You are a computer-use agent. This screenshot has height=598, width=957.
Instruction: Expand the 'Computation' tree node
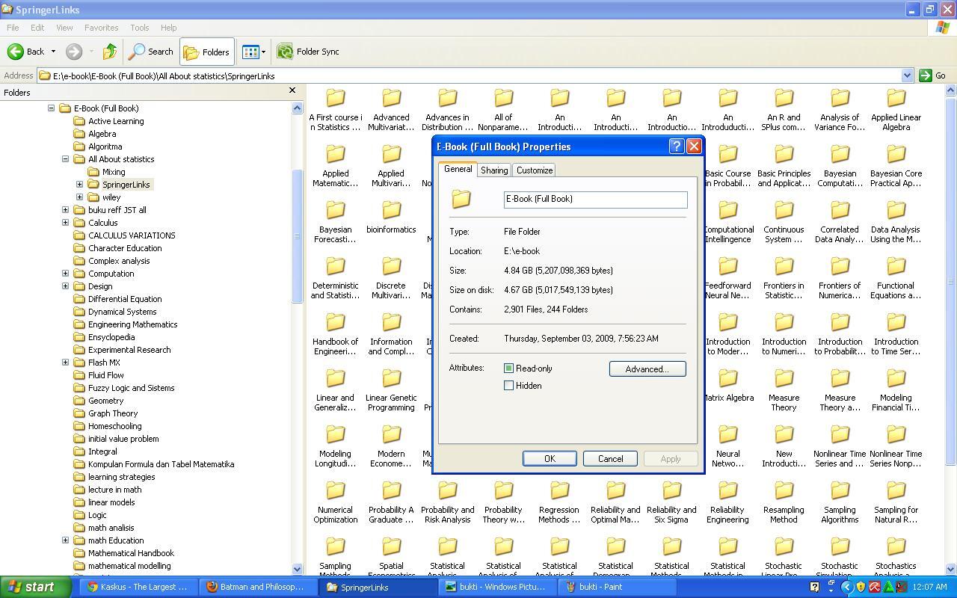65,274
